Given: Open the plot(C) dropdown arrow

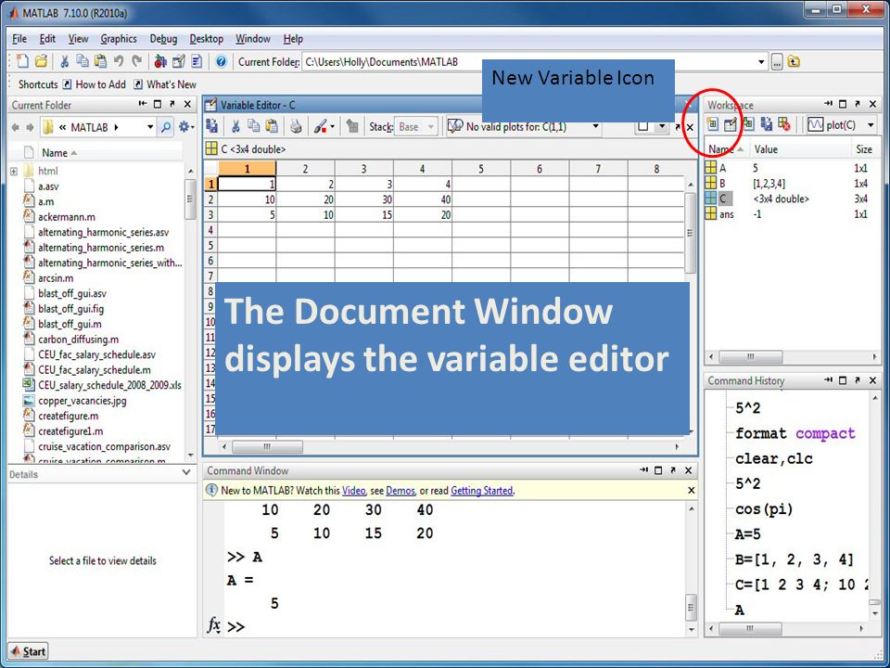Looking at the screenshot, I should (871, 124).
